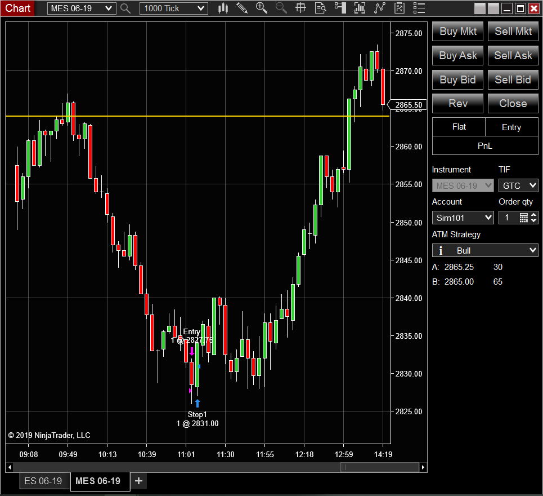This screenshot has height=496, width=543.
Task: Click the Close position button
Action: (x=513, y=103)
